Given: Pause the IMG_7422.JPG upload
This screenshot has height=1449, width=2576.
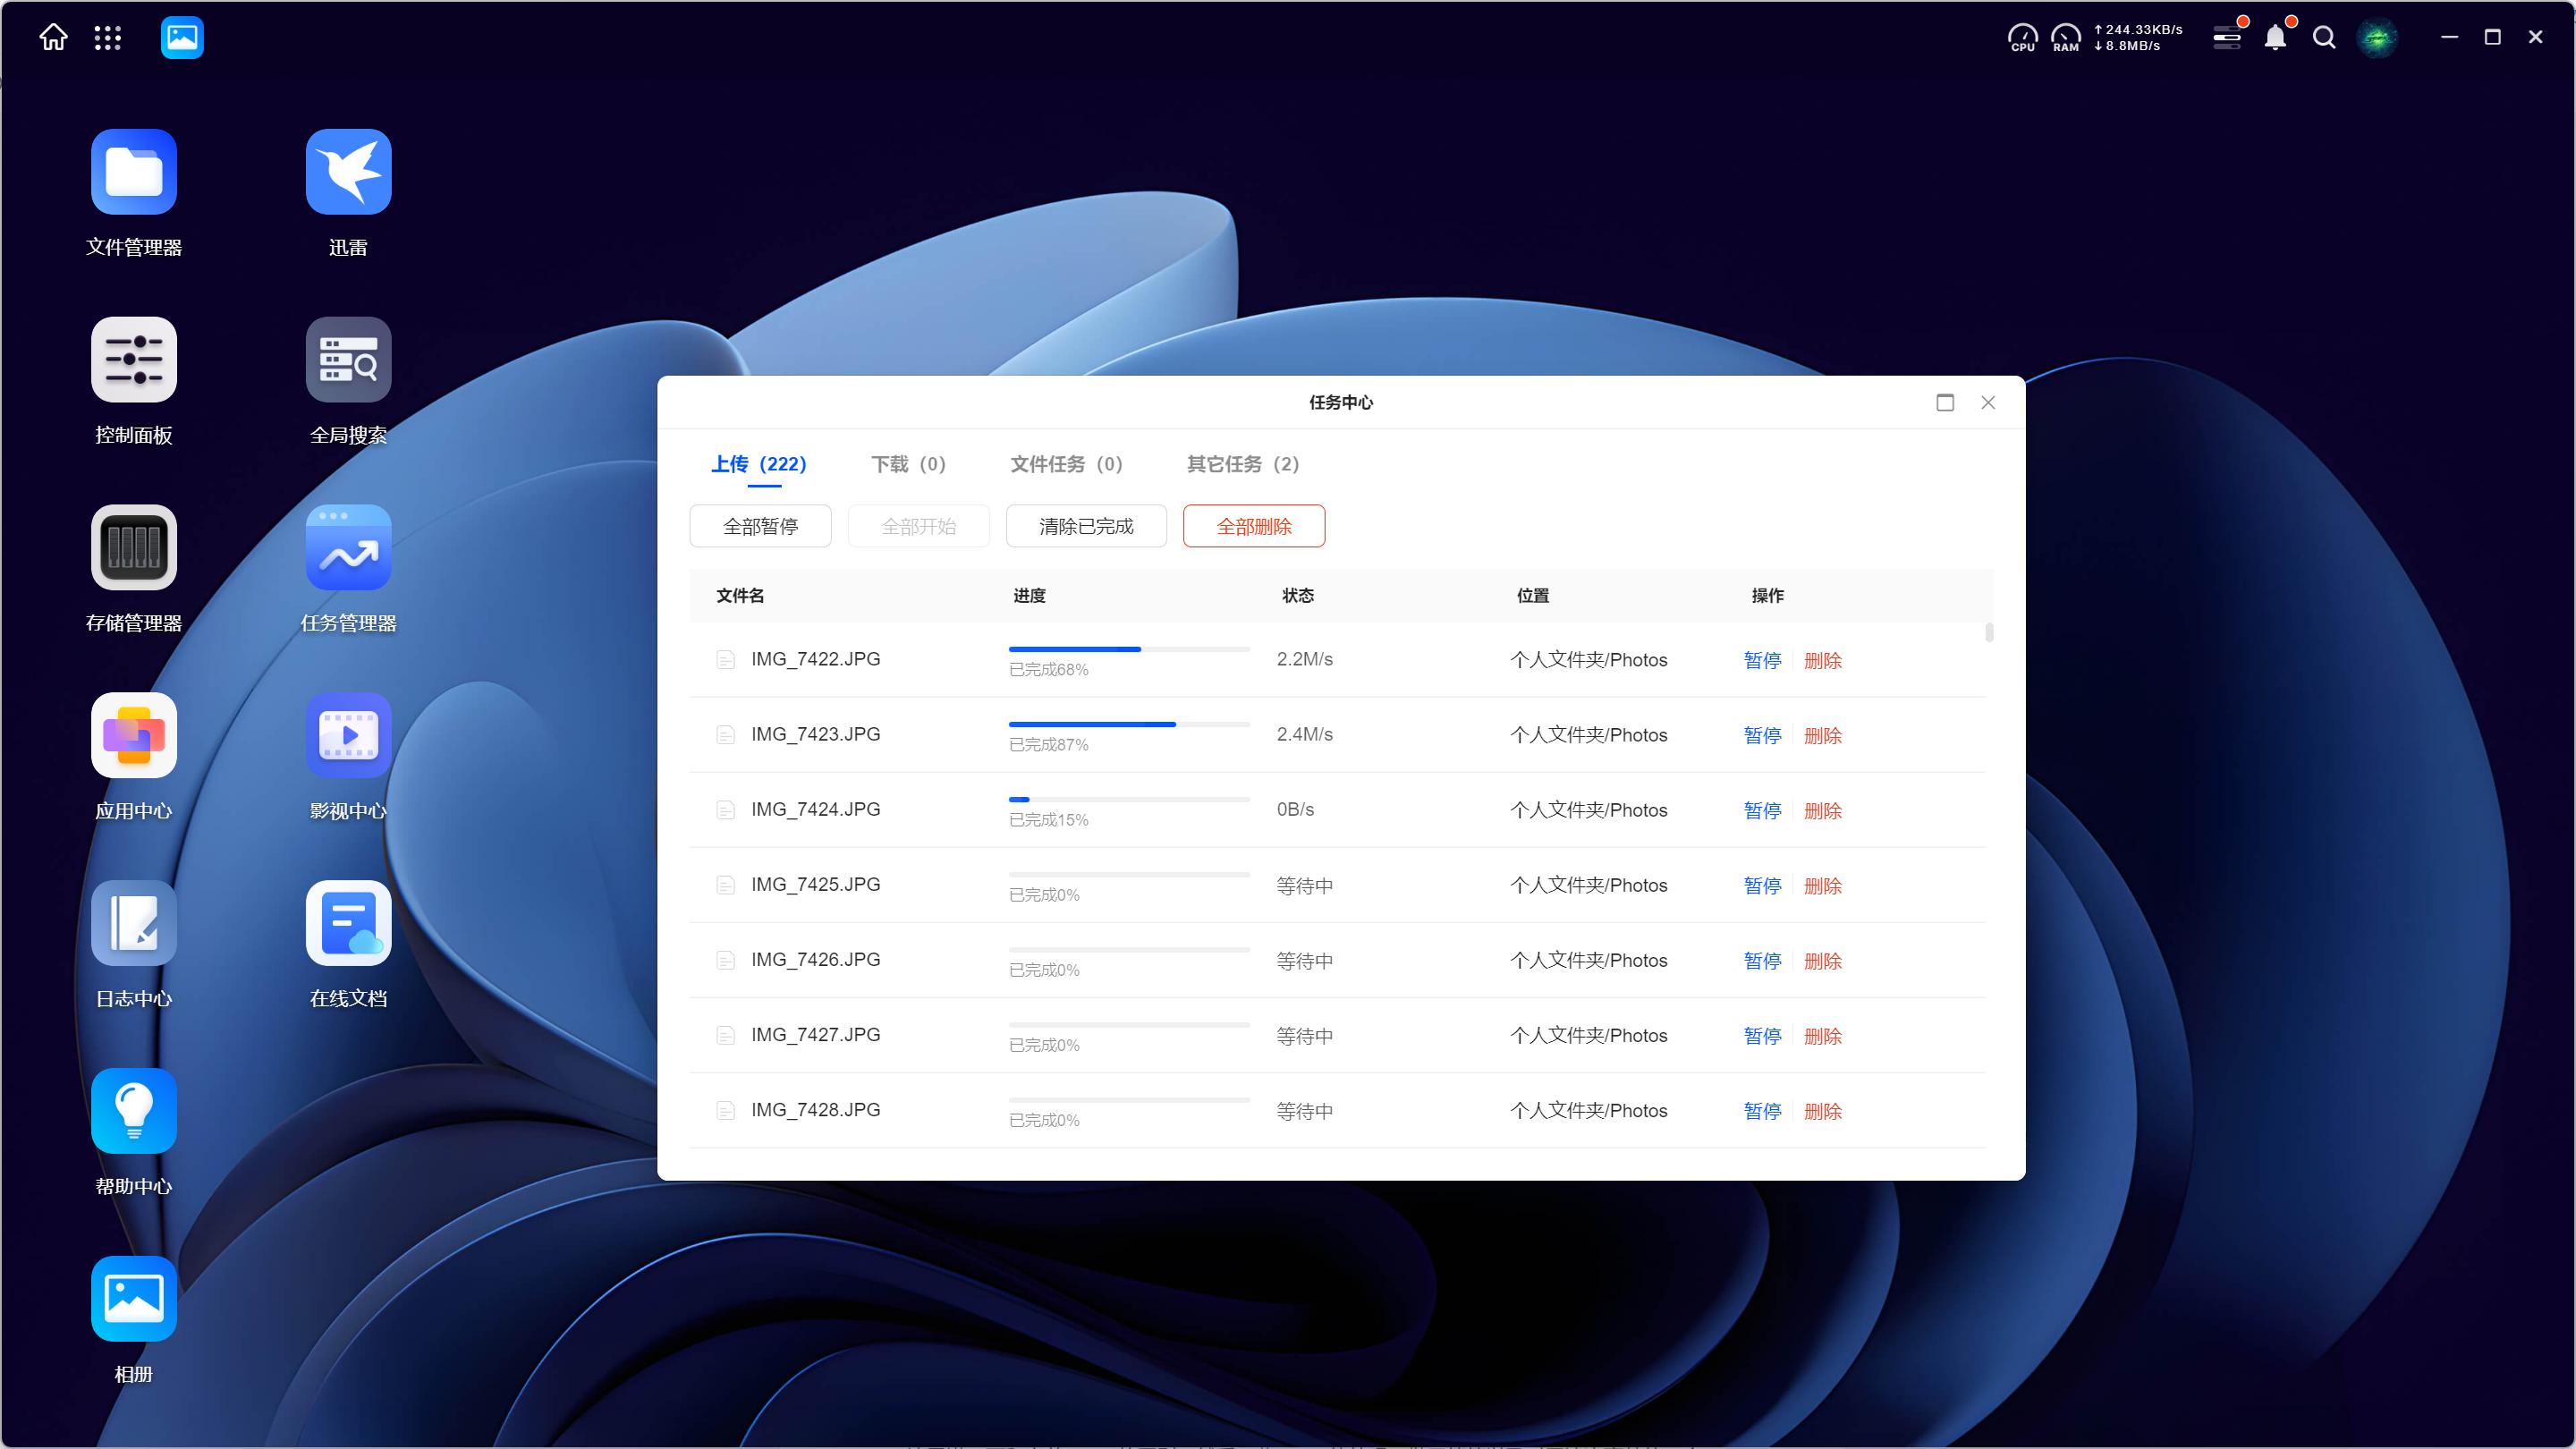Looking at the screenshot, I should (x=1762, y=660).
